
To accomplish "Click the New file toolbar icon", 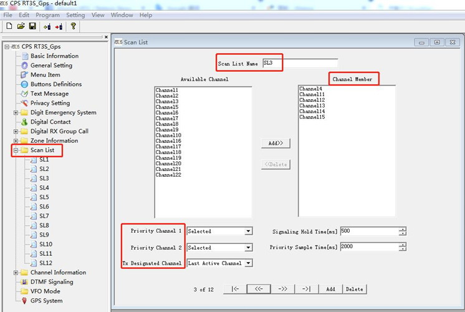I will click(9, 26).
